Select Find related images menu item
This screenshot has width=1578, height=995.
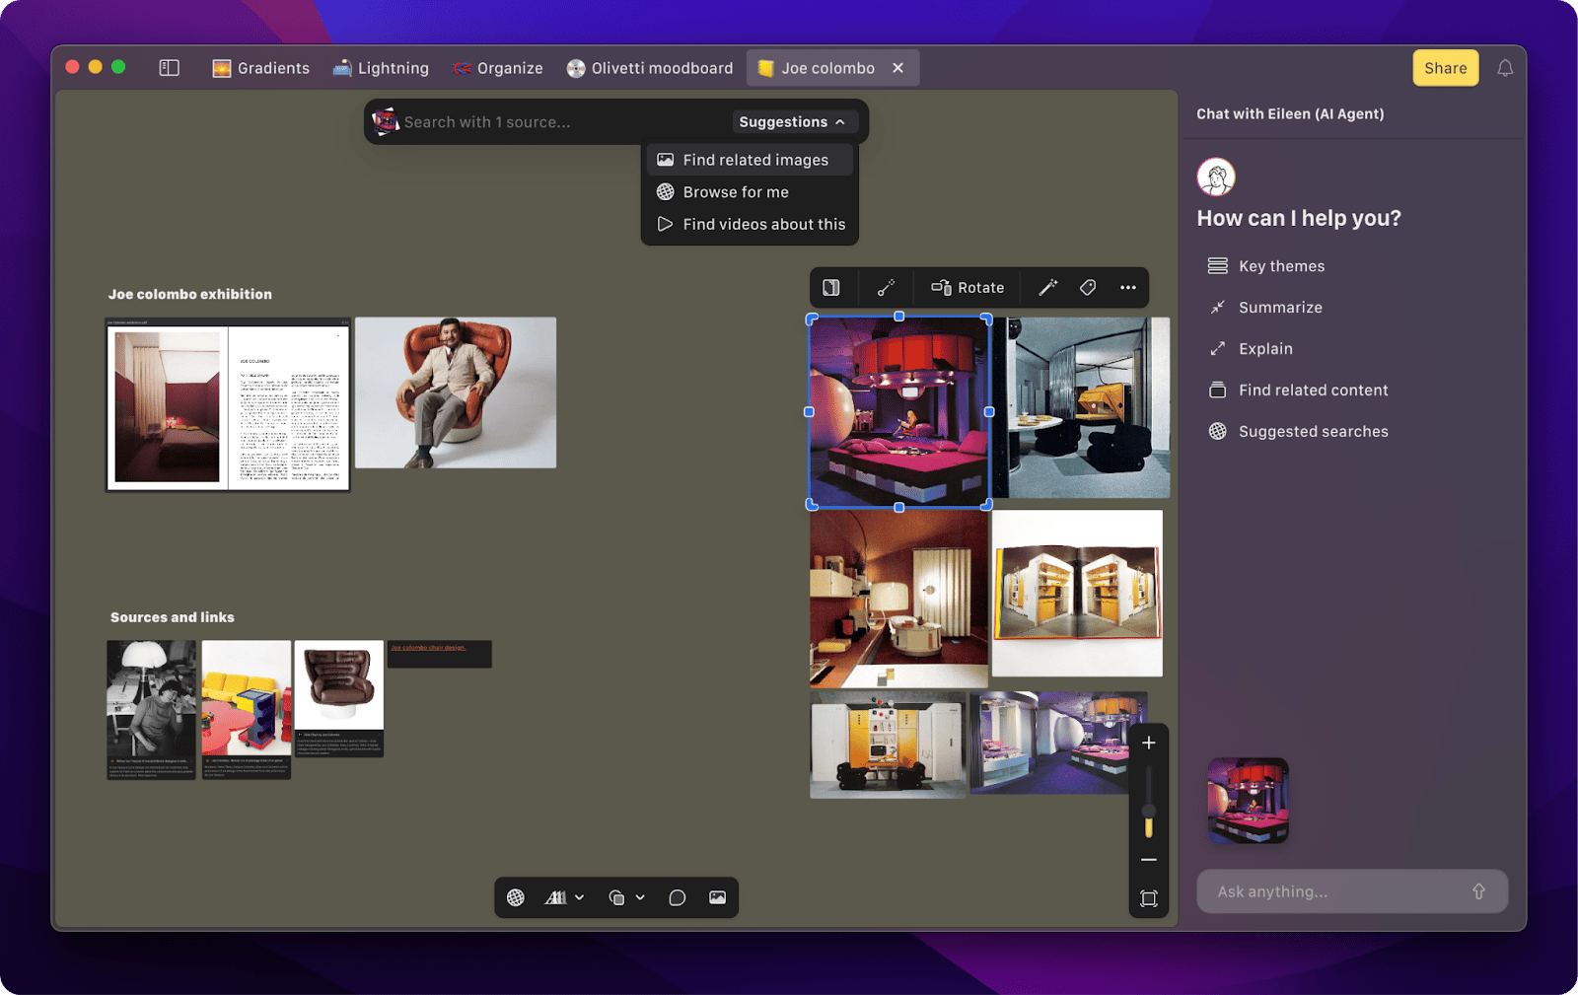point(754,160)
